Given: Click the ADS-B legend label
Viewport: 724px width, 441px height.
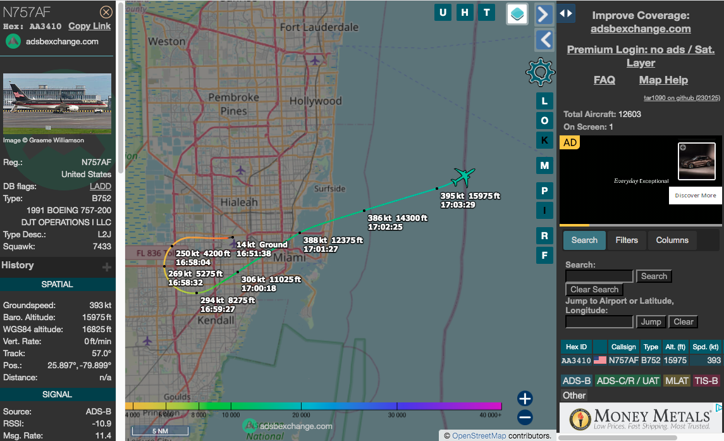Looking at the screenshot, I should [577, 381].
